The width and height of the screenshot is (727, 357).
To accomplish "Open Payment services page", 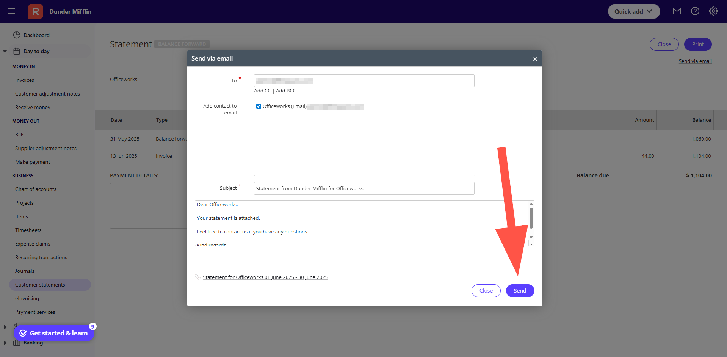I will [35, 312].
